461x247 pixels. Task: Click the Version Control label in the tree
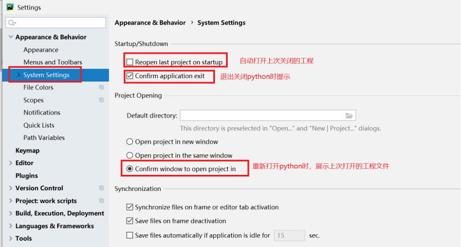click(39, 188)
